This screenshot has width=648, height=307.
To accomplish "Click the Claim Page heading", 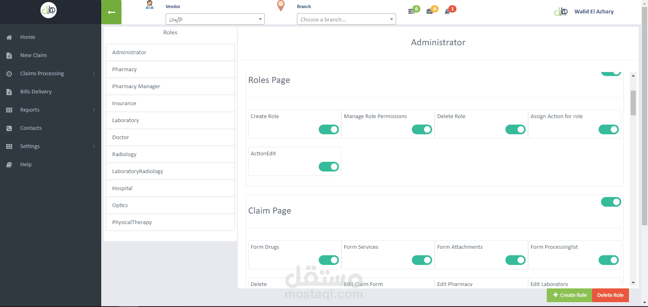I will (269, 211).
